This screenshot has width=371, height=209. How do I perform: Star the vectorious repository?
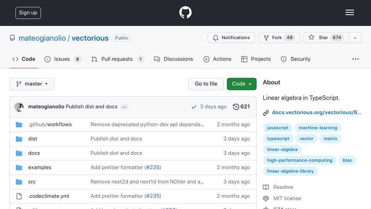click(326, 38)
